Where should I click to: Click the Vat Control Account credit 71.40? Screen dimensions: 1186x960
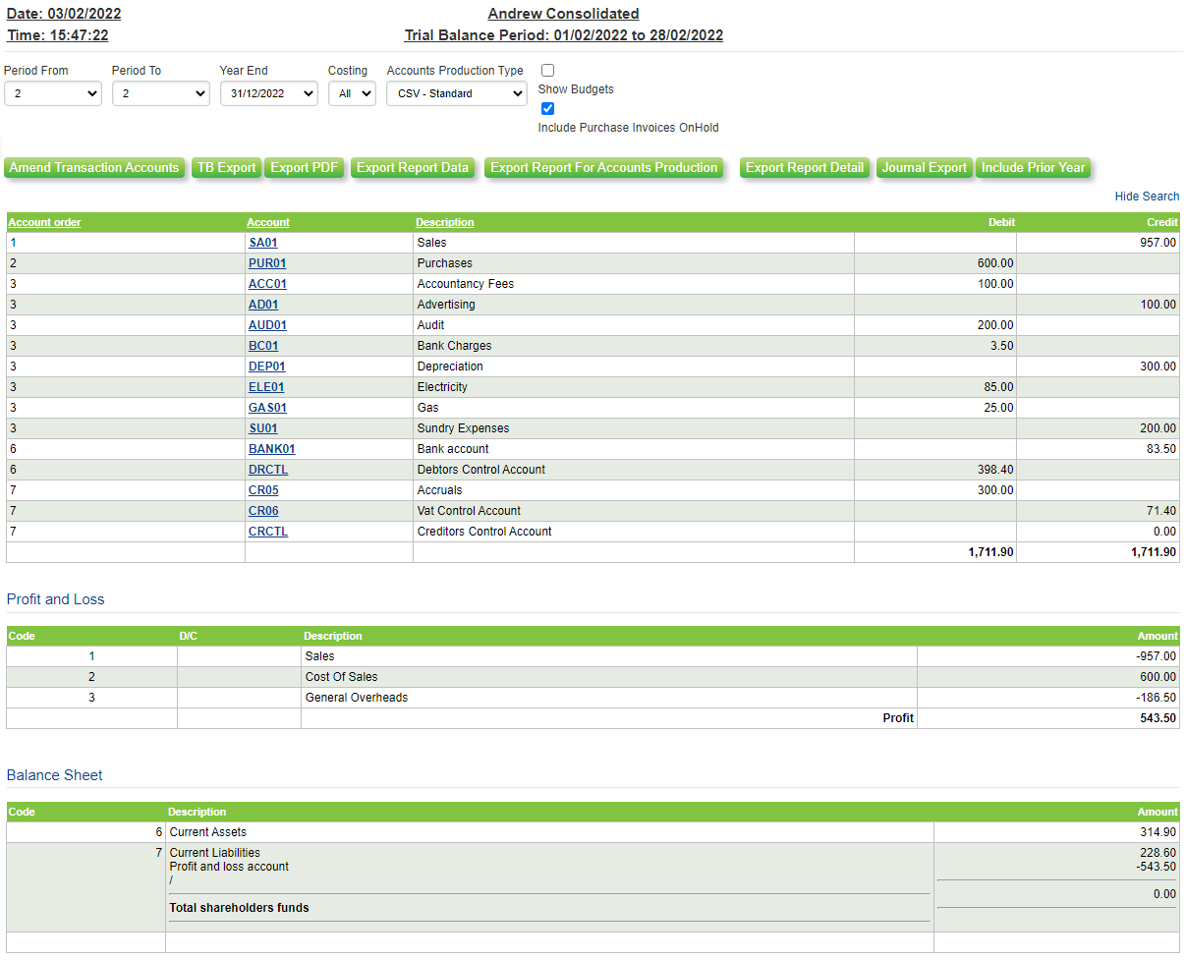coord(1161,511)
